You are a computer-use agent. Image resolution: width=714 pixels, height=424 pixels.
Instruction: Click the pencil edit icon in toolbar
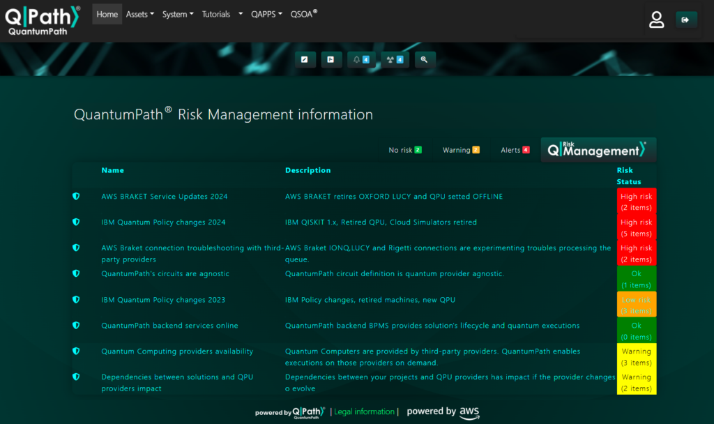pos(304,60)
